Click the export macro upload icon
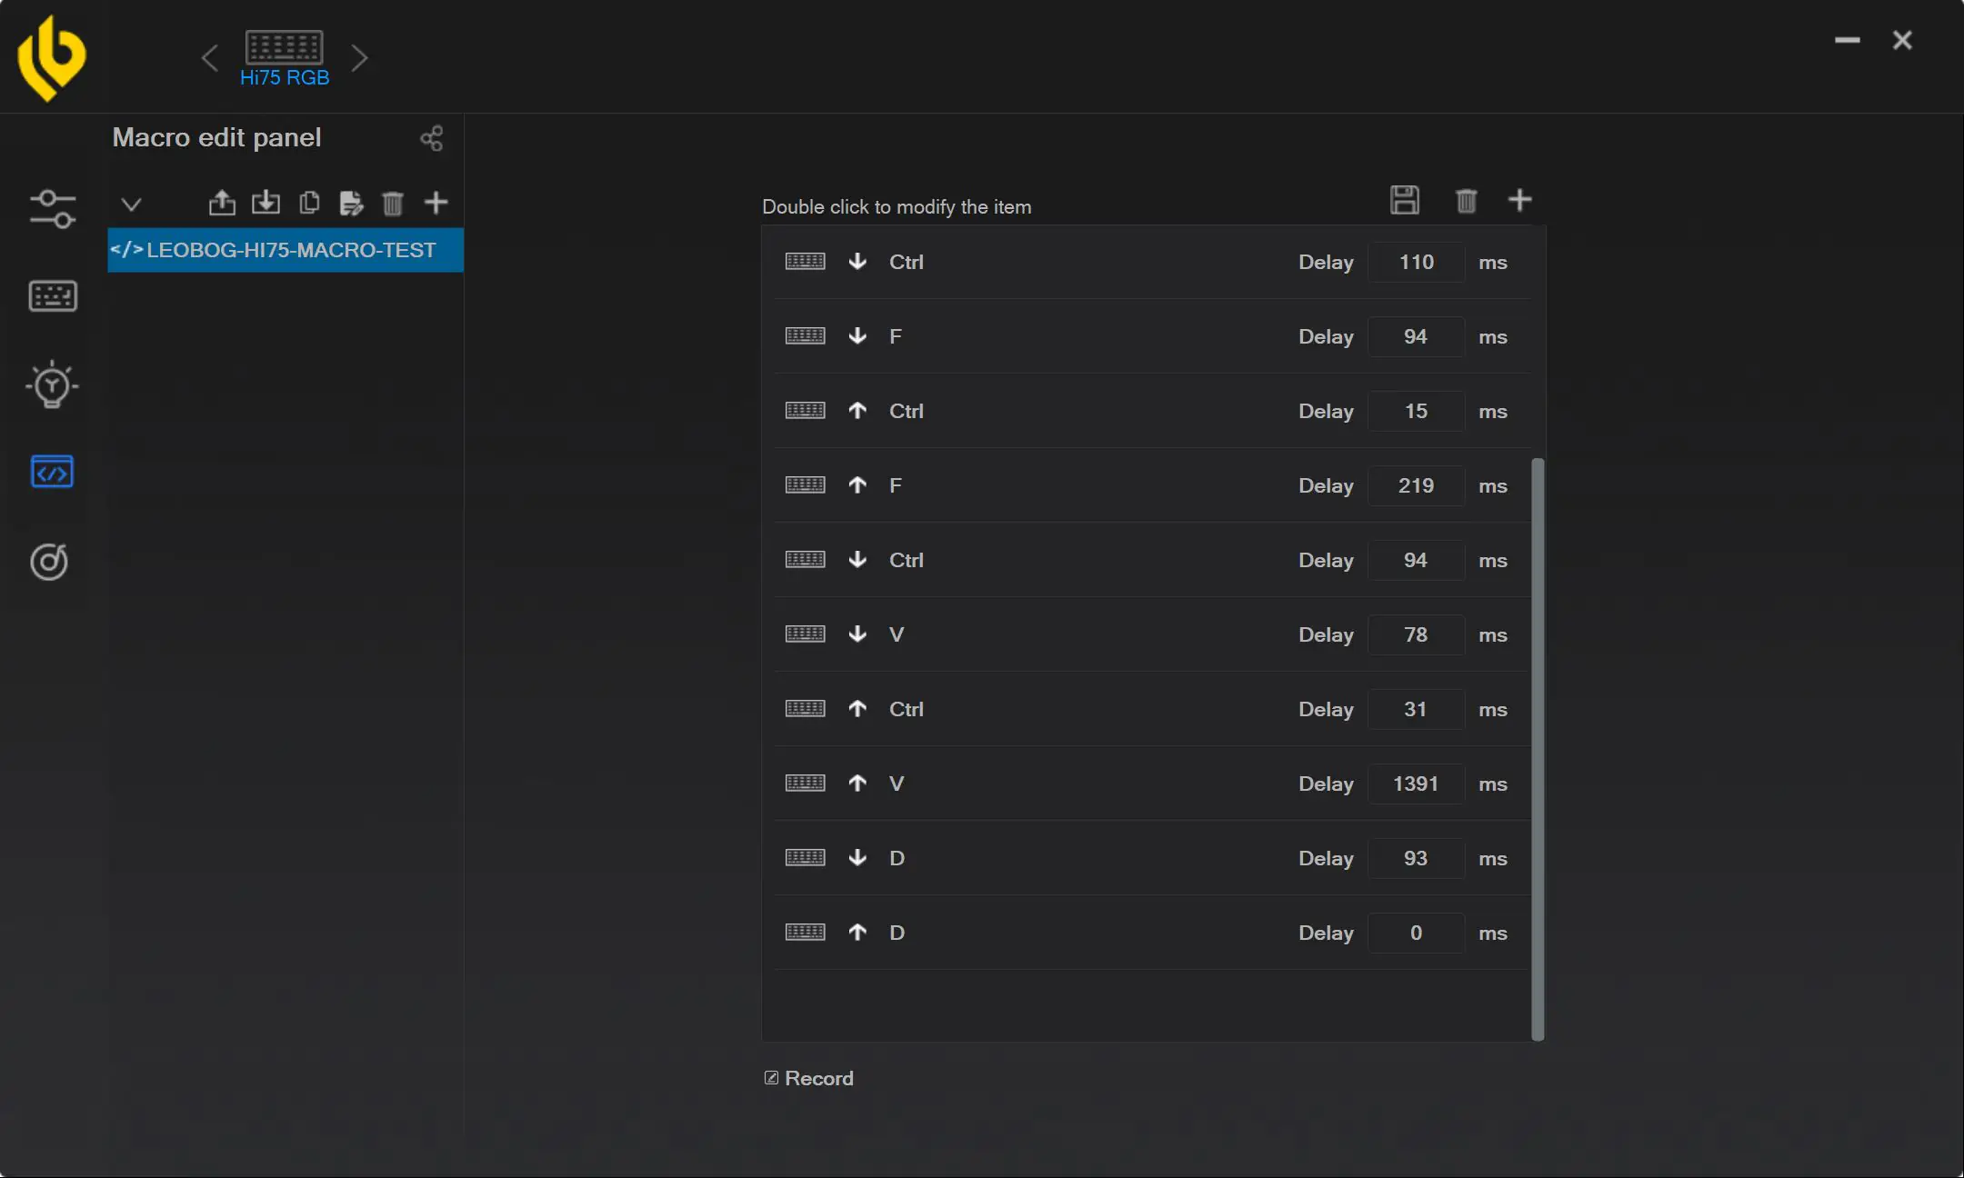 point(222,203)
